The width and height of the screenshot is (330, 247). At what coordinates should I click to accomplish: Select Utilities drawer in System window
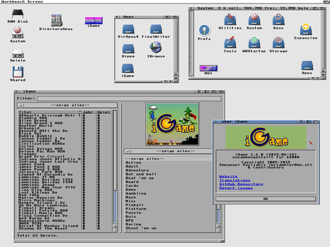click(230, 21)
